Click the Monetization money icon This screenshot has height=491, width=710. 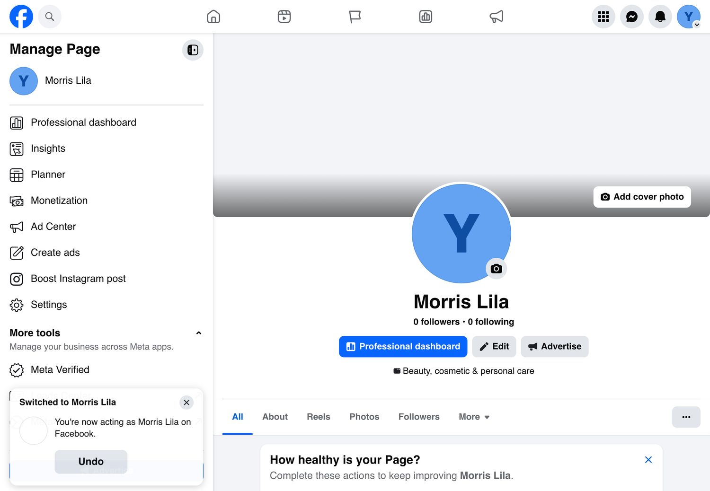tap(17, 201)
